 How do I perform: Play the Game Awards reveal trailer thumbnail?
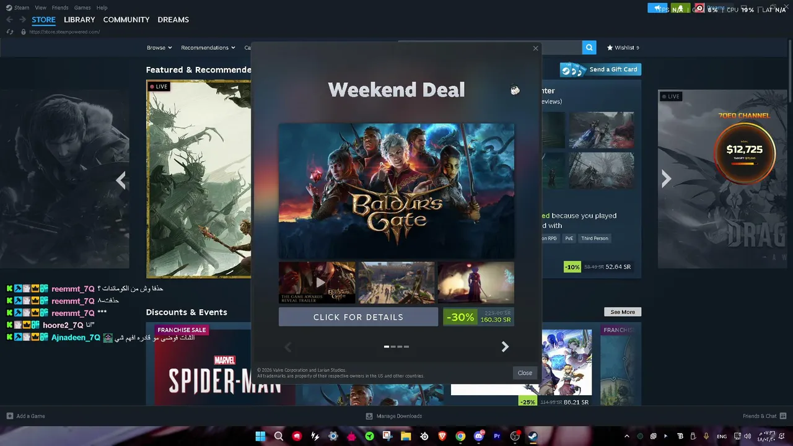pyautogui.click(x=317, y=282)
